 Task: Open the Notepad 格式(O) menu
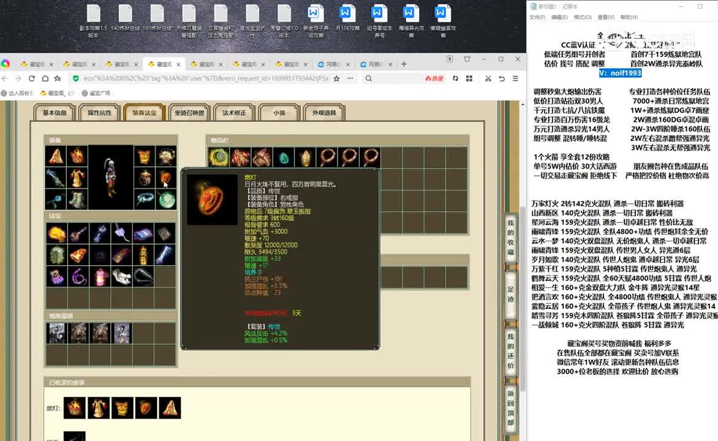point(583,17)
